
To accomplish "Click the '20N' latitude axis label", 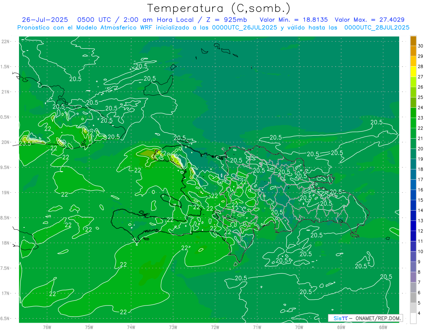I will coord(5,142).
